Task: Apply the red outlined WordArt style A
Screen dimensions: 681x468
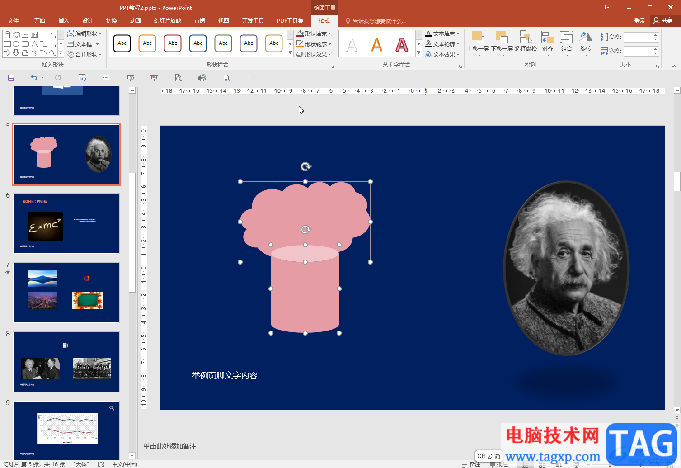Action: click(402, 45)
